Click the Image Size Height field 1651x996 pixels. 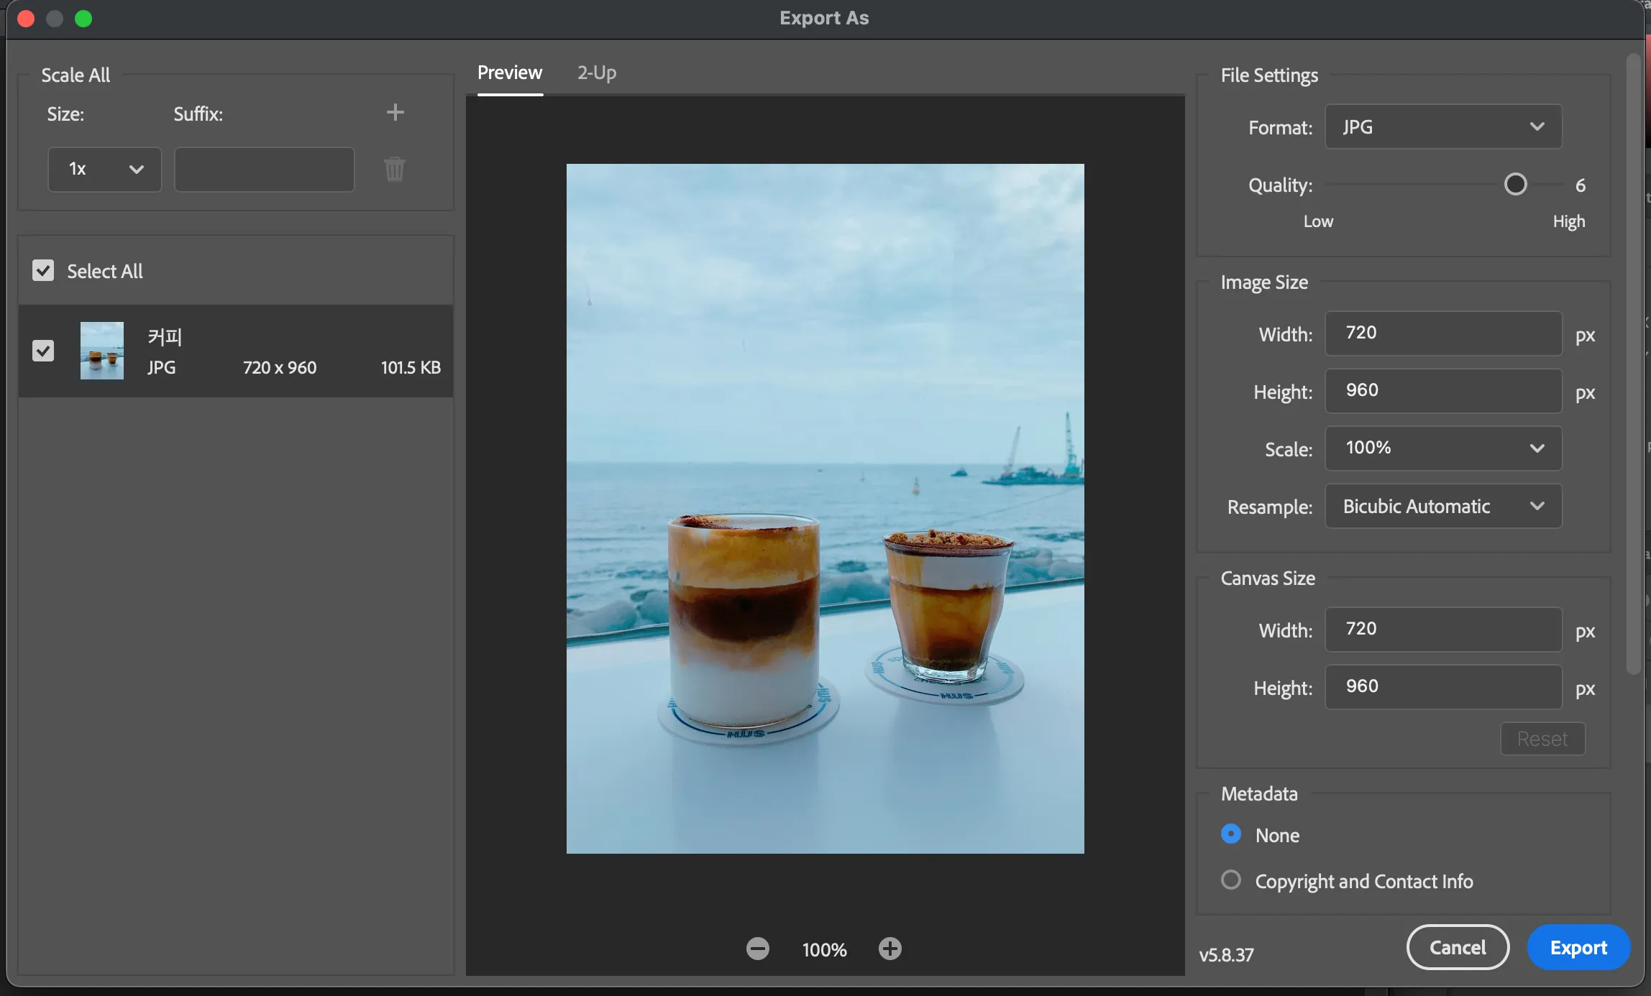(x=1443, y=390)
